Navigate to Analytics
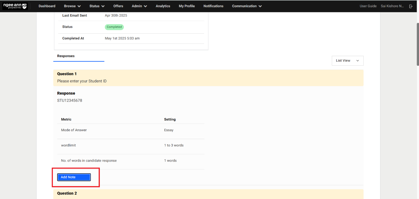Image resolution: width=419 pixels, height=199 pixels. point(163,6)
